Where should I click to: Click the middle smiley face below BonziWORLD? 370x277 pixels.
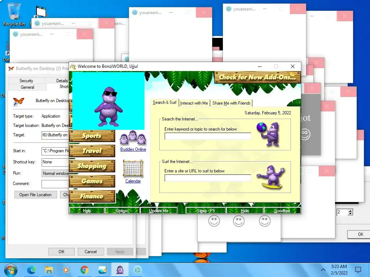(x=239, y=221)
